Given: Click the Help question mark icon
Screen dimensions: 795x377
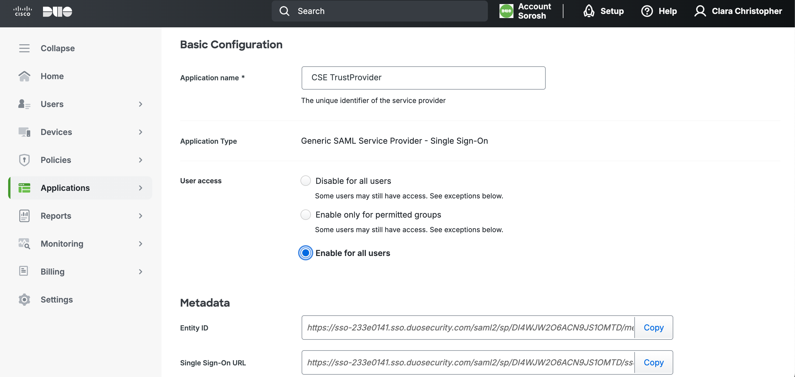Looking at the screenshot, I should (647, 11).
